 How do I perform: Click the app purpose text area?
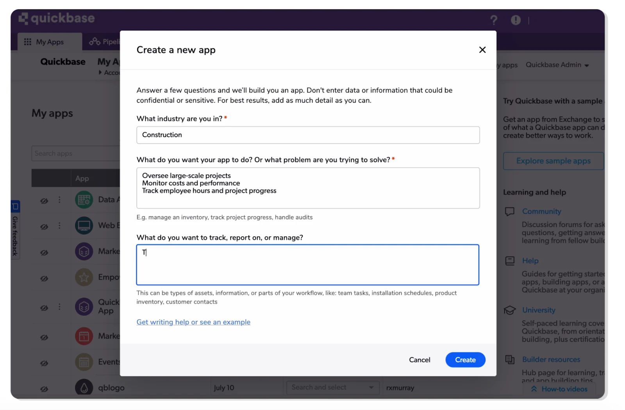308,188
